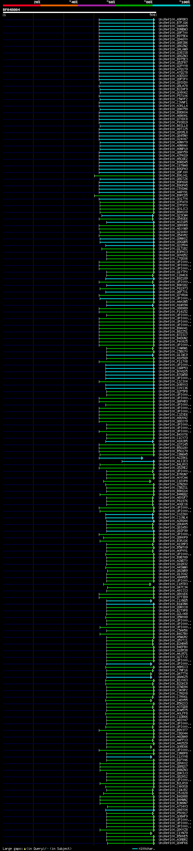Open entry UniRef100_C5YDH6
This screenshot has width=193, height=851.
point(173,189)
